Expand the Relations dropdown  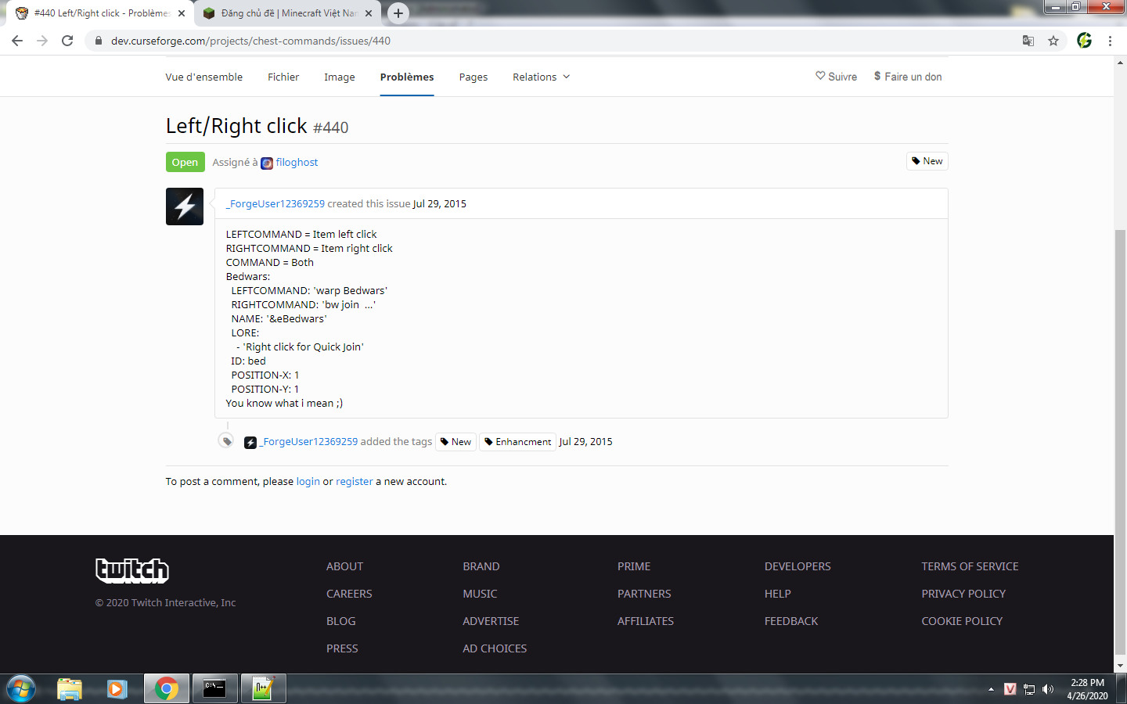542,77
